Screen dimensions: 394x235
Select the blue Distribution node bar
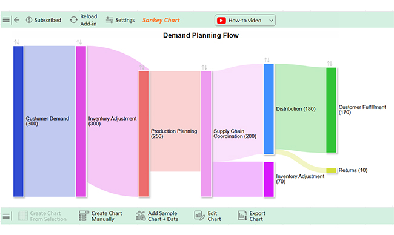[269, 108]
